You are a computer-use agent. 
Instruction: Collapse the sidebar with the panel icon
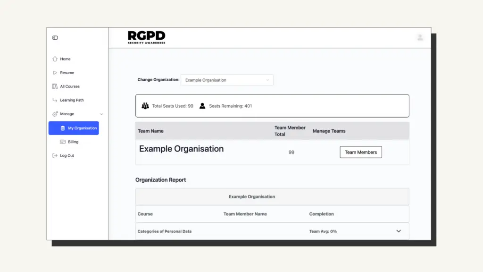coord(55,37)
